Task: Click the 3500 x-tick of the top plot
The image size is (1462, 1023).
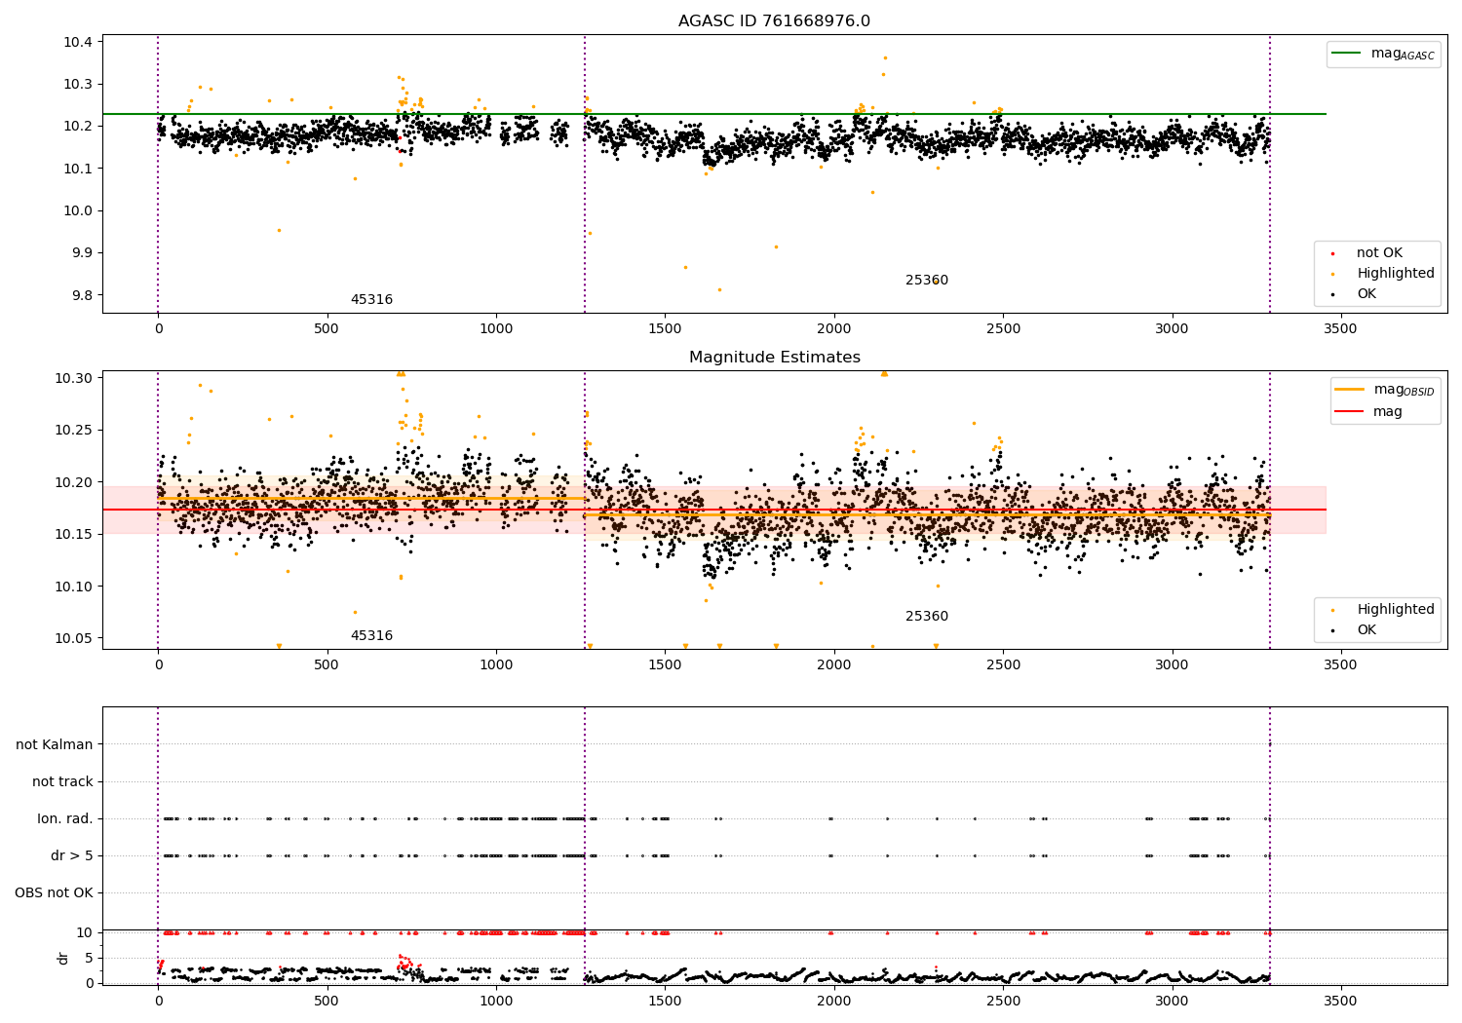Action: 1340,329
